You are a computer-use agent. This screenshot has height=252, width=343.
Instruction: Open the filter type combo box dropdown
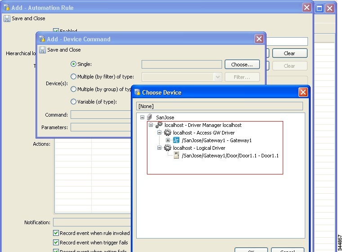click(218, 77)
